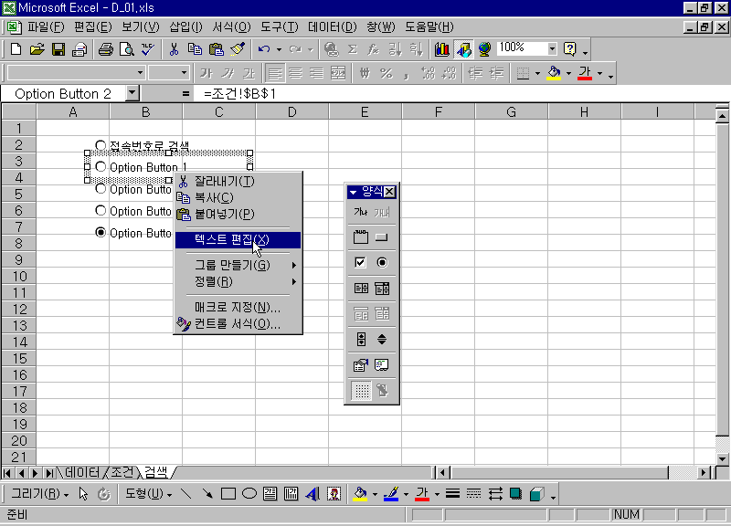Open the fill color dropdown arrow in formatting toolbar
This screenshot has width=731, height=526.
pos(568,74)
